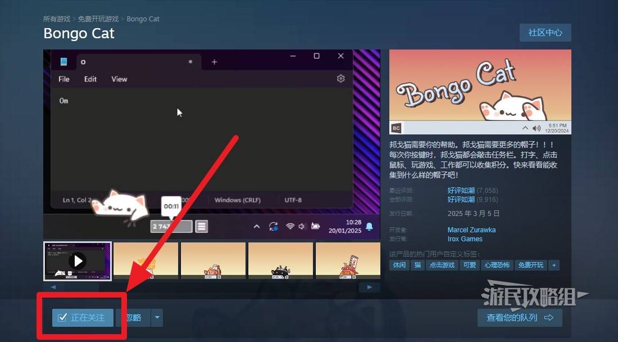Click the 可爱 tag

point(470,265)
